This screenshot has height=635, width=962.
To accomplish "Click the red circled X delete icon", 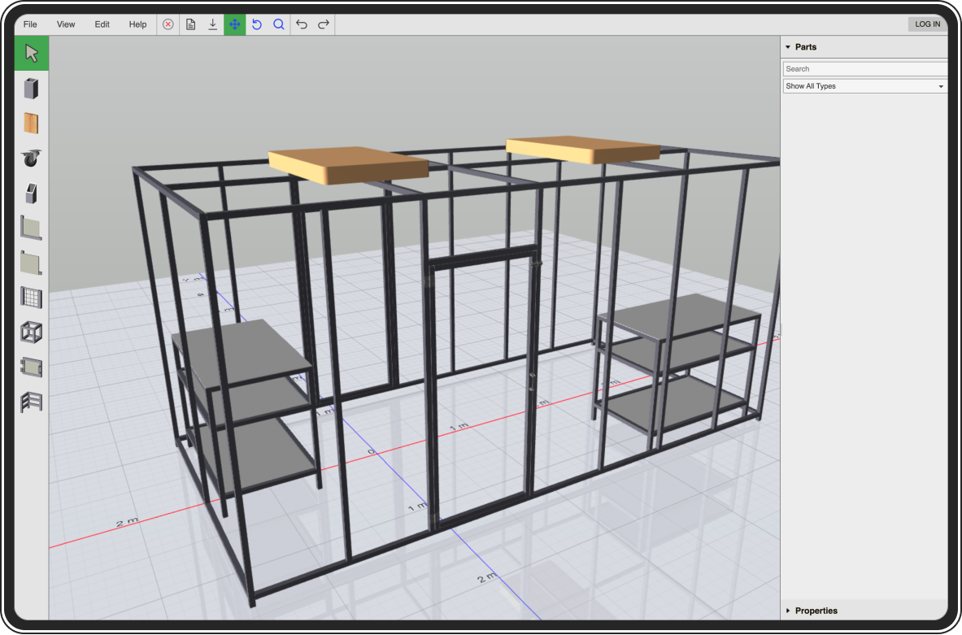I will click(168, 24).
